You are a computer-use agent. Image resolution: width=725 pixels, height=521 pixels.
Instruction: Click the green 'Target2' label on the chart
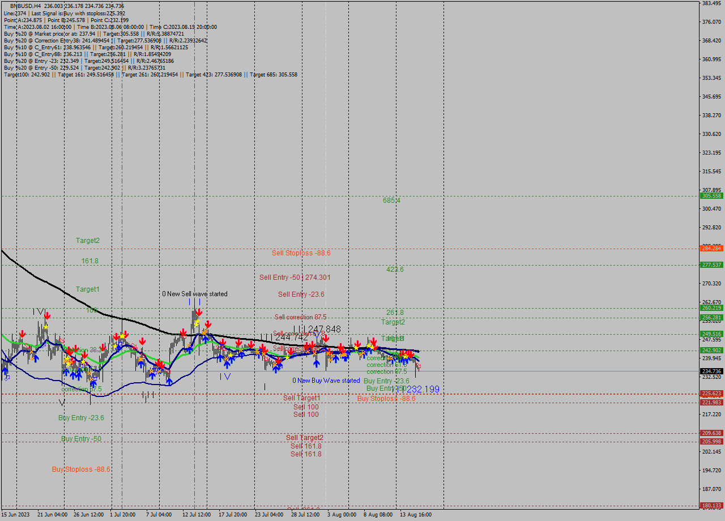pyautogui.click(x=88, y=240)
